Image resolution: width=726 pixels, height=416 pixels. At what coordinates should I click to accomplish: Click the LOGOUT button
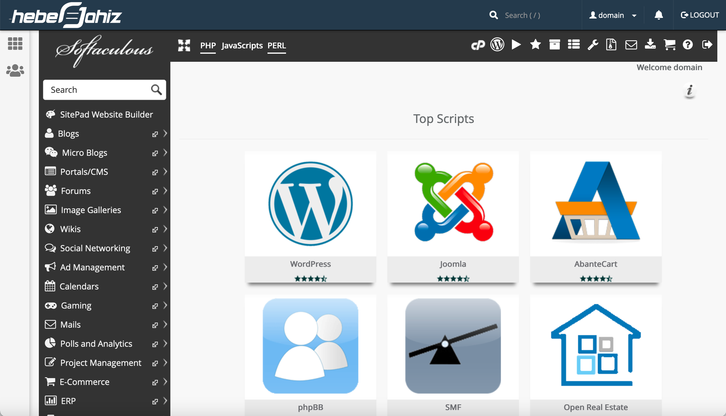(x=699, y=15)
